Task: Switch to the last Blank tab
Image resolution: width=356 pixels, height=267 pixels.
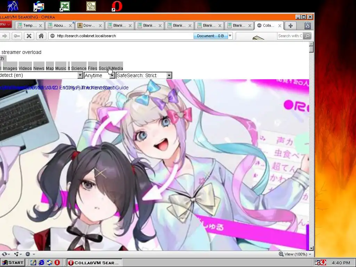Action: point(239,26)
